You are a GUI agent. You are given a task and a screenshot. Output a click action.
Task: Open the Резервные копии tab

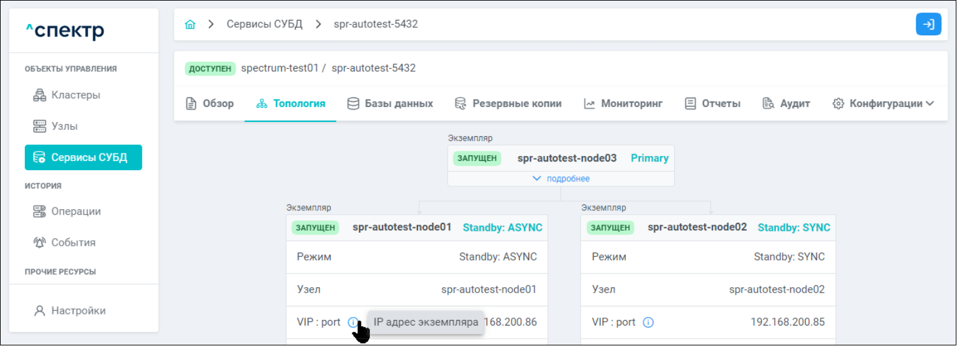pyautogui.click(x=508, y=103)
